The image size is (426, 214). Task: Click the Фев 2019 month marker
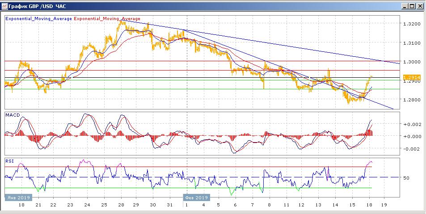[x=196, y=197]
